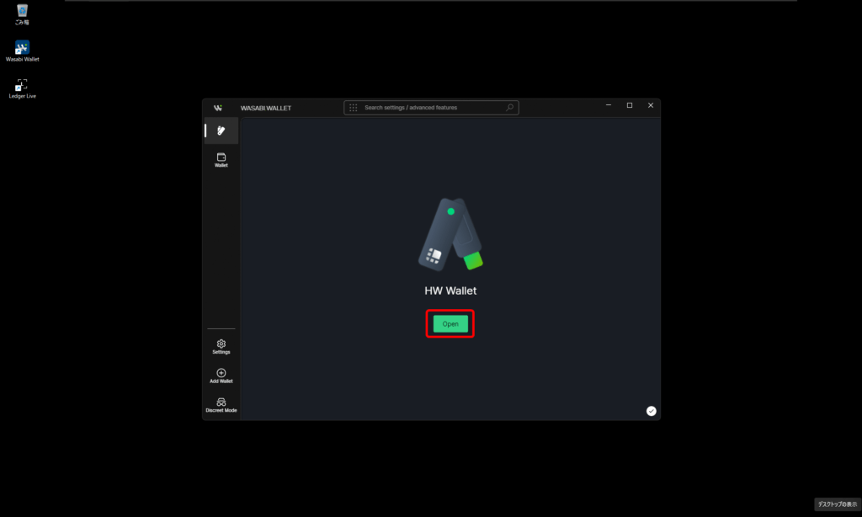Click the magnifier icon in search box

pyautogui.click(x=509, y=108)
